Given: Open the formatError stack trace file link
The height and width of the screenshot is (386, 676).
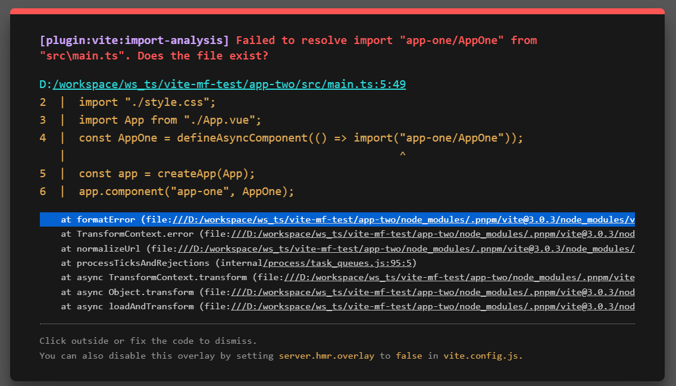Looking at the screenshot, I should [403, 219].
